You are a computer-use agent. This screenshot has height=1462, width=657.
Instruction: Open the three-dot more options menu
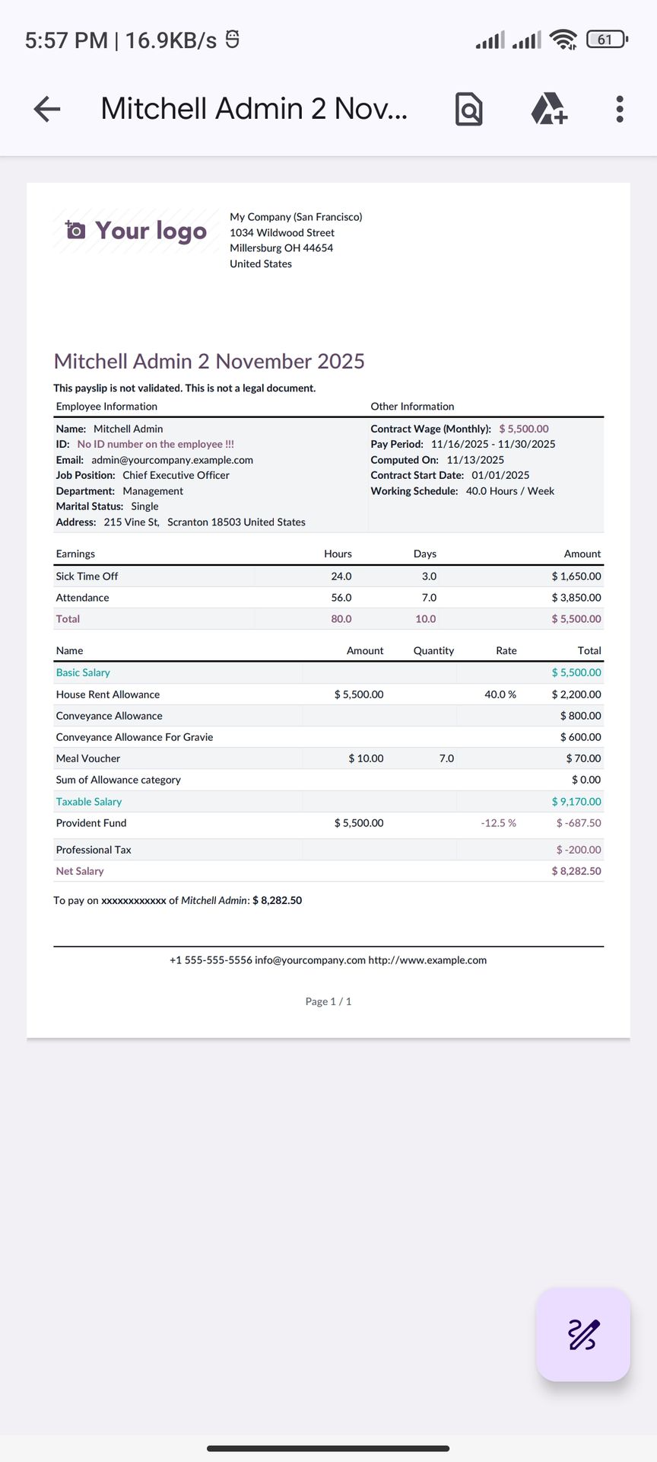tap(620, 109)
